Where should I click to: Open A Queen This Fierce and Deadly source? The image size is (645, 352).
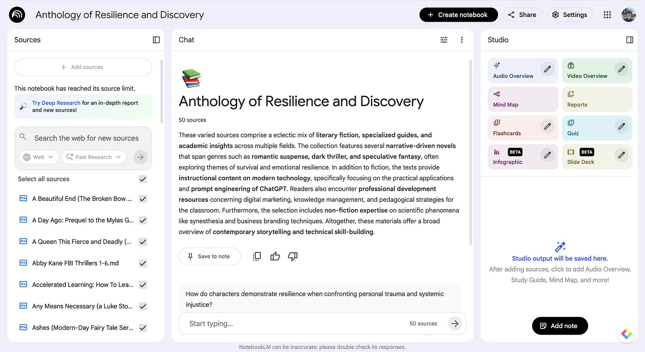[x=82, y=241]
